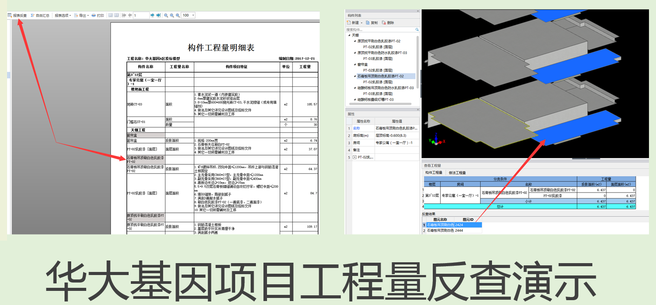The image size is (656, 305).
Task: Click the 打印 print button
Action: (x=98, y=15)
